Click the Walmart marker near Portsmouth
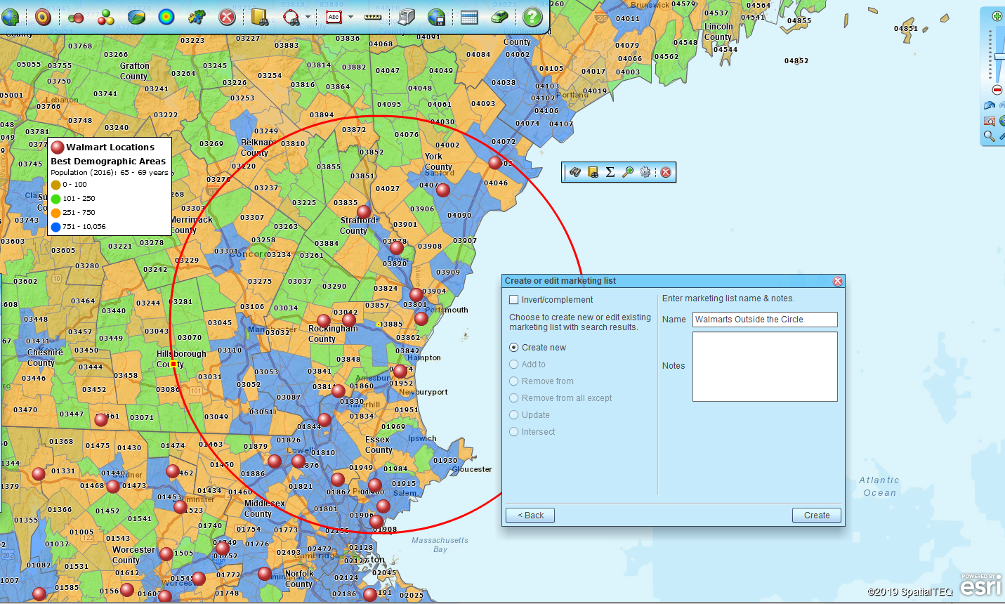Viewport: 1005px width, 604px height. click(x=421, y=319)
